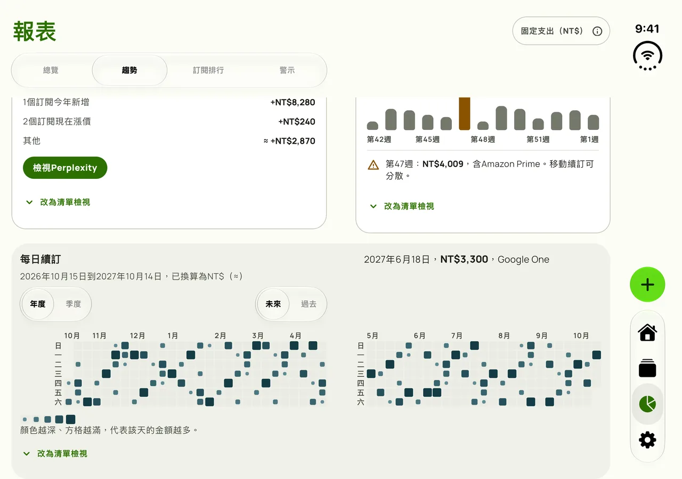Click the 2個訂閱現在漲價 row label
682x479 pixels.
coord(56,121)
